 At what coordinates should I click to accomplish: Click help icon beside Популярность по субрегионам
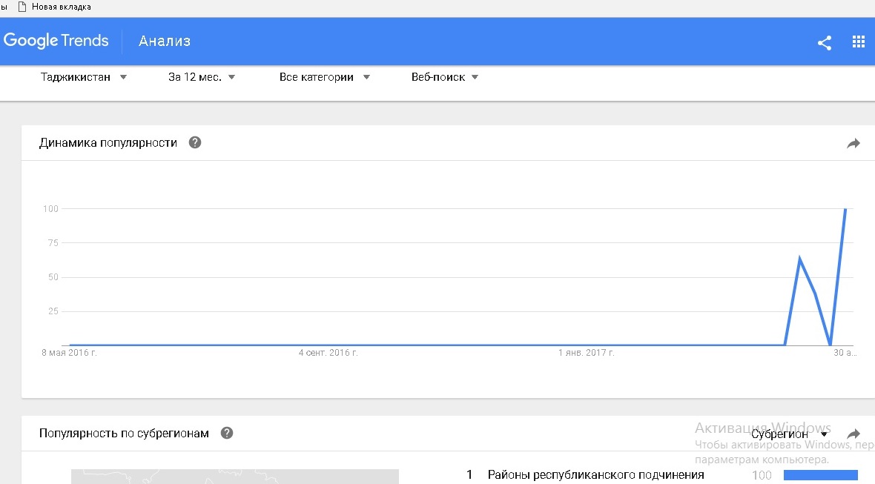[x=227, y=433]
